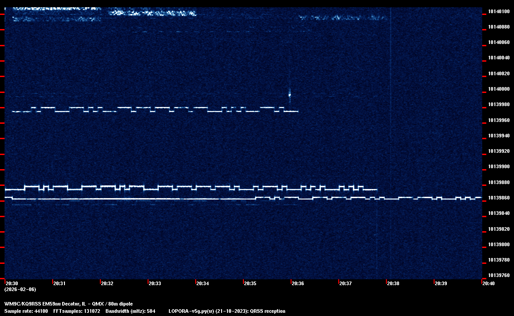Click the 10140000 frequency label
514x316 pixels.
(x=498, y=89)
